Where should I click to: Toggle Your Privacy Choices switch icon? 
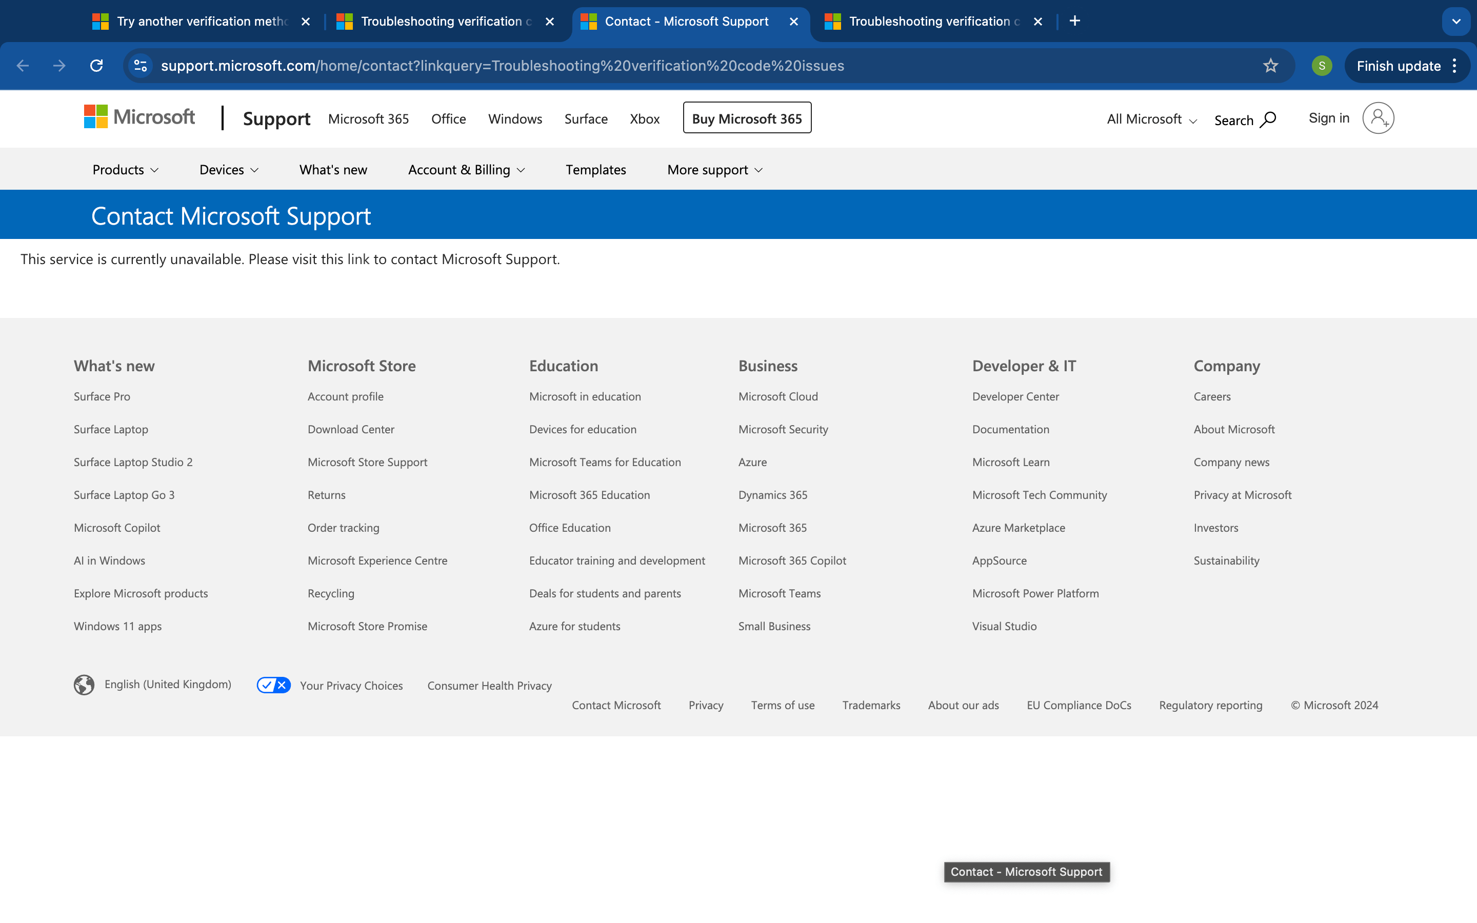(x=273, y=685)
